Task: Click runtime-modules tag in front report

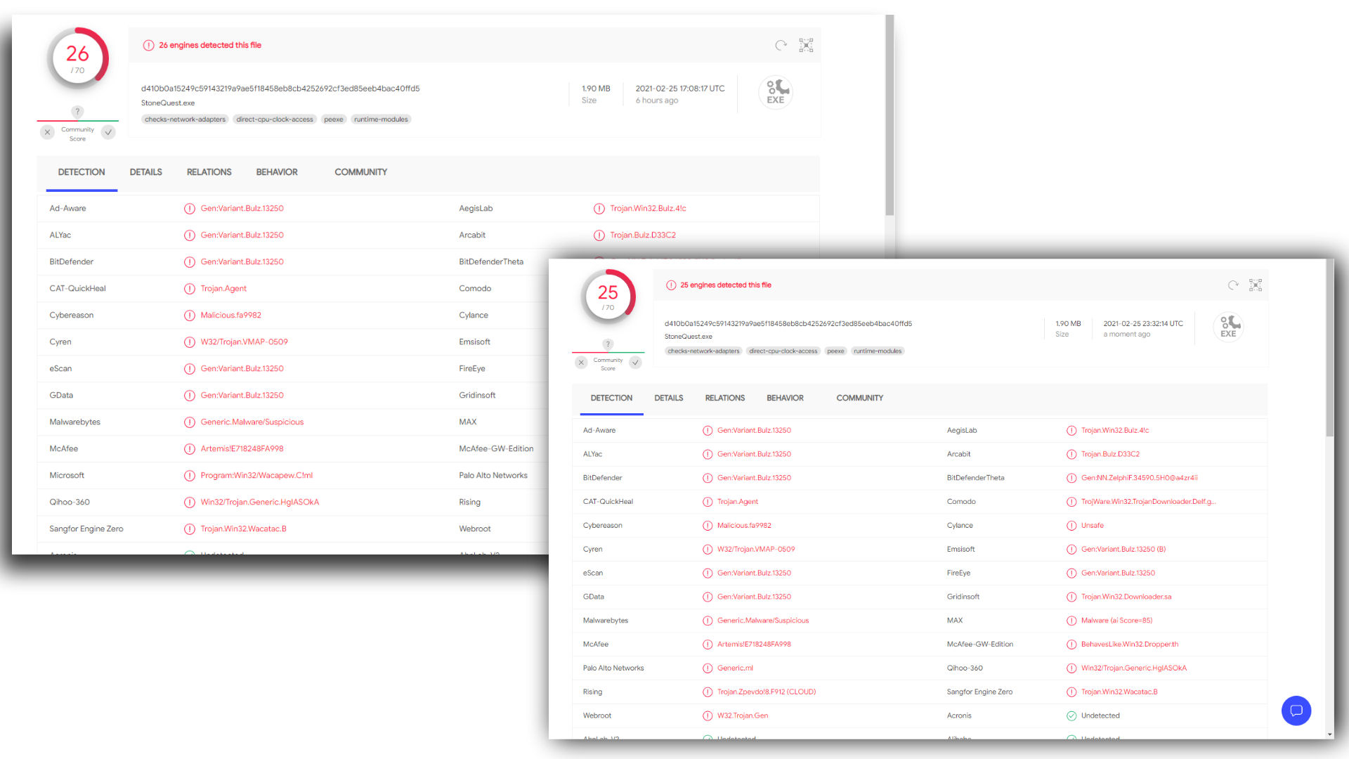Action: (x=878, y=351)
